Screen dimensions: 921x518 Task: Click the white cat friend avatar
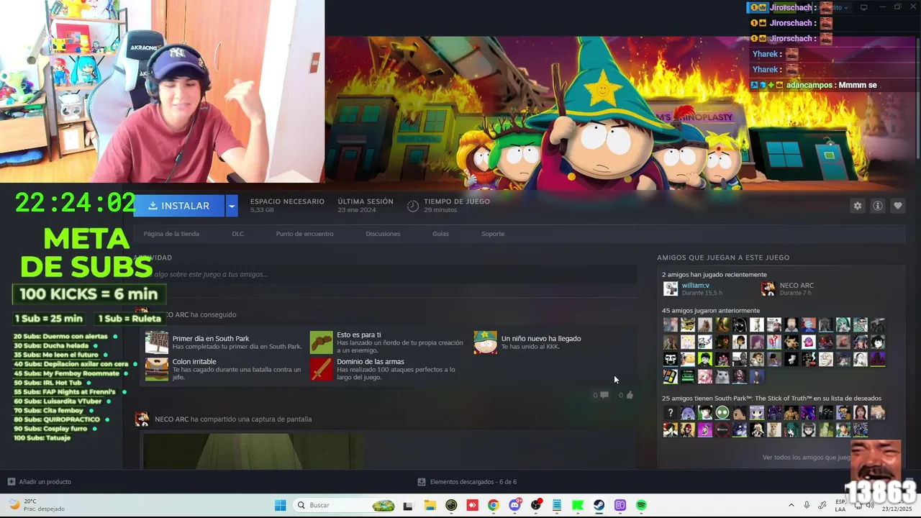point(722,376)
